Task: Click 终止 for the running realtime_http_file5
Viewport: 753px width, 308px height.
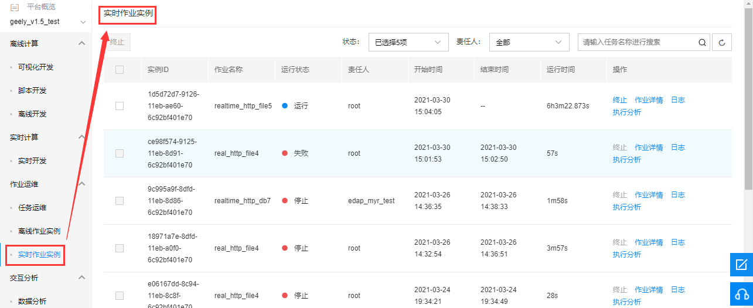Action: [620, 100]
